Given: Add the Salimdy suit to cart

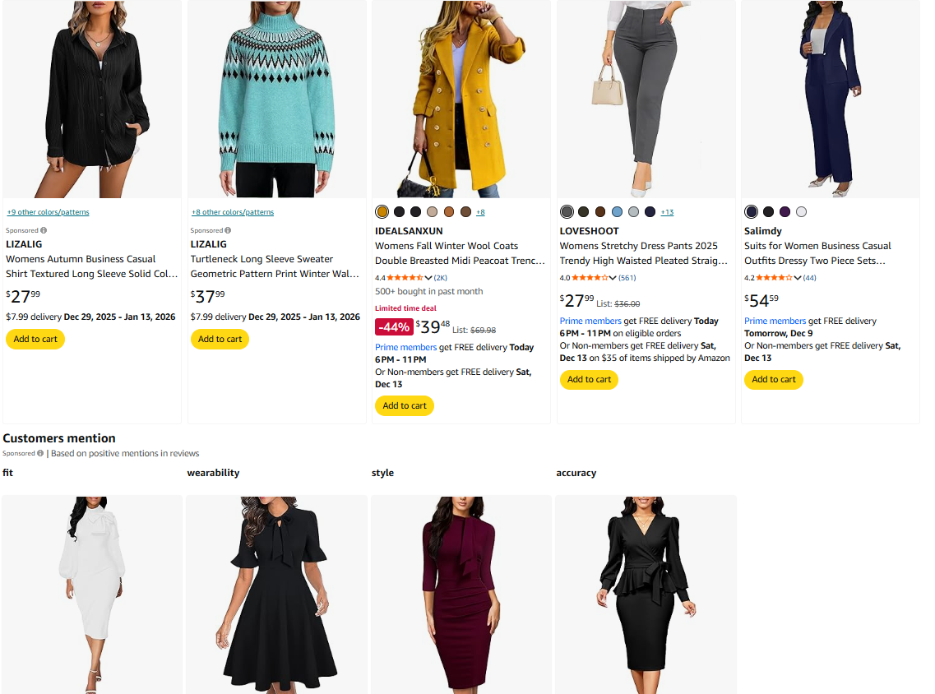Looking at the screenshot, I should [x=774, y=379].
